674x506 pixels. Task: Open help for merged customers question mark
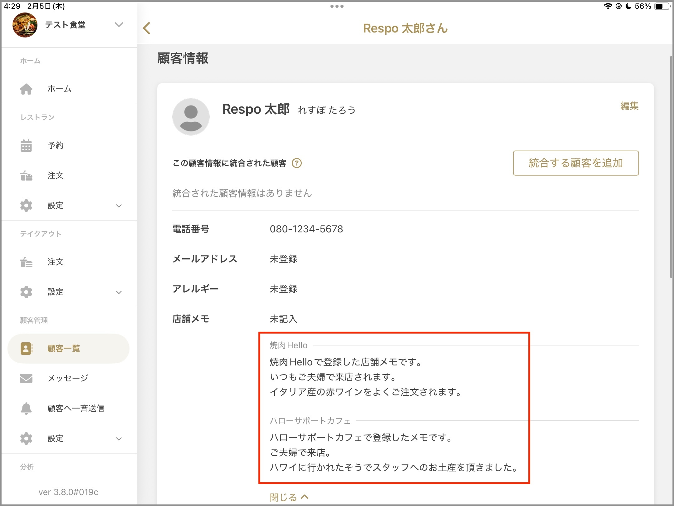pos(296,163)
